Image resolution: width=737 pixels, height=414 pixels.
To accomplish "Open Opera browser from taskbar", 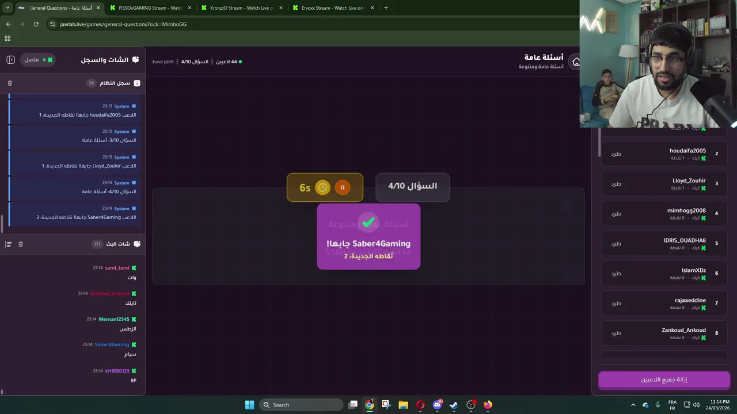I will [420, 405].
